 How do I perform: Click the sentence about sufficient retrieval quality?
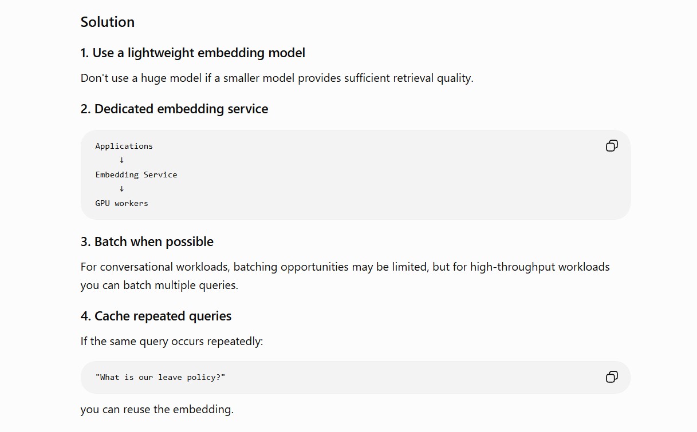click(x=277, y=78)
